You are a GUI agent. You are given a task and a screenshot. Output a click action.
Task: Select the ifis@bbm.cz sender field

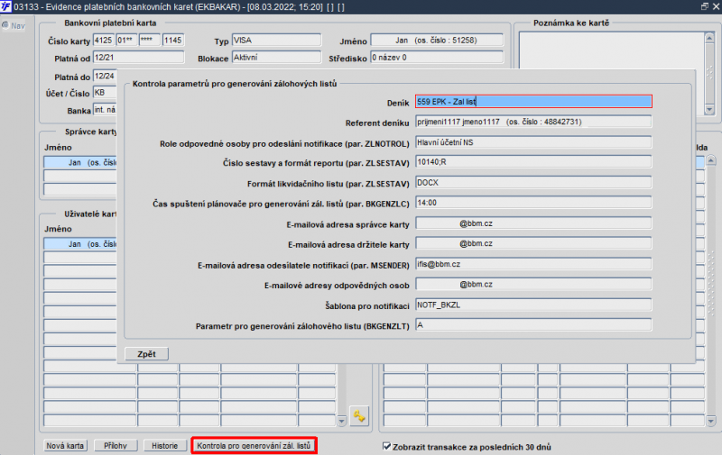coord(533,264)
